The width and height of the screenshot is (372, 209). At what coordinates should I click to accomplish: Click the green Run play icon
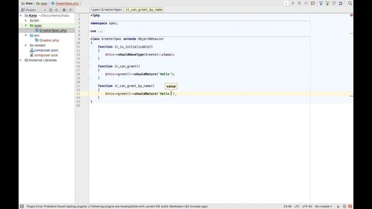pos(293,3)
